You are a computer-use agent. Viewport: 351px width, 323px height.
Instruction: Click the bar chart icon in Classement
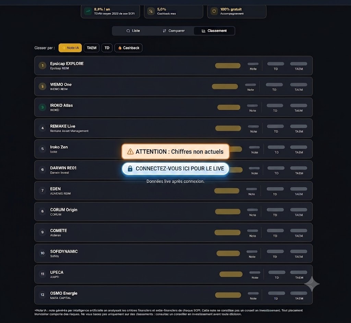click(204, 31)
